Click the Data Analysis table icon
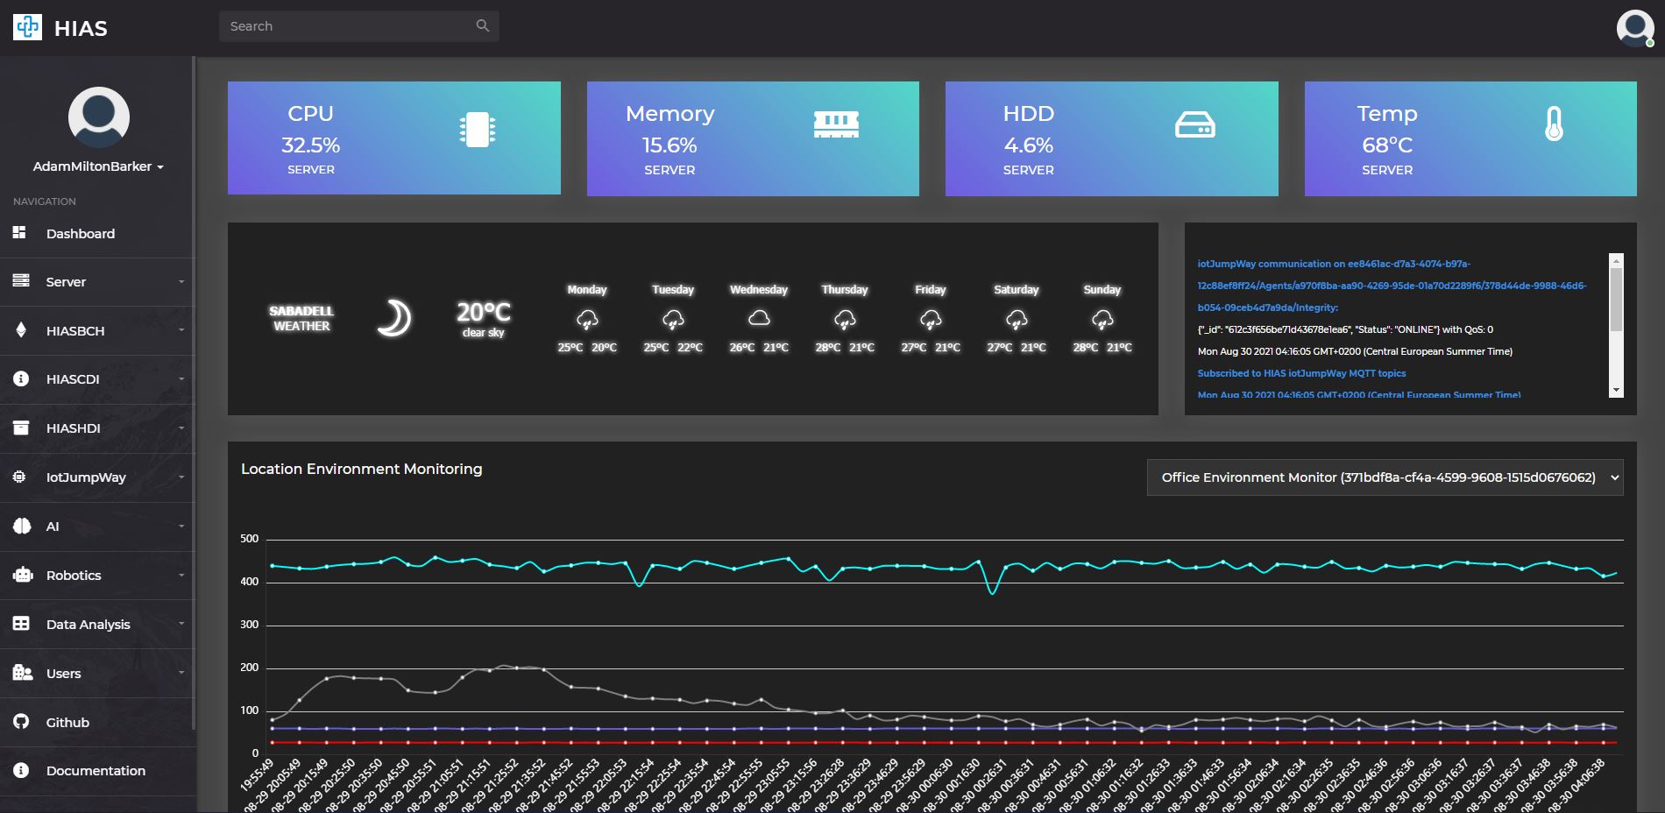This screenshot has width=1665, height=813. (x=21, y=624)
